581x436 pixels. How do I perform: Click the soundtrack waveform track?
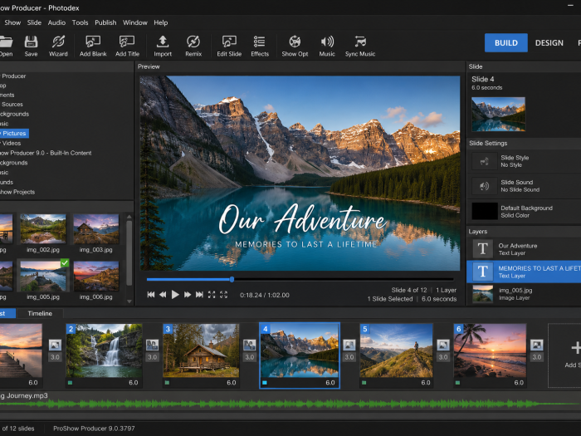click(290, 404)
